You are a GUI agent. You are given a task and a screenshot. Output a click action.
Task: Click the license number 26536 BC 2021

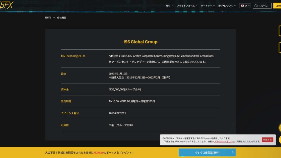coord(117,113)
